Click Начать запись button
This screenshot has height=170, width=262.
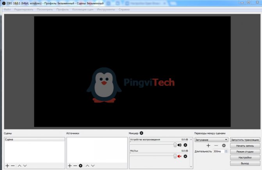click(x=245, y=146)
